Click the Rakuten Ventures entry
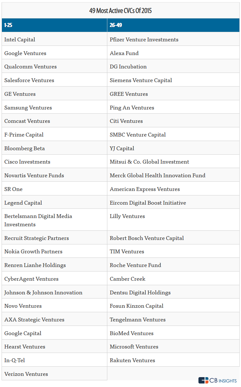The width and height of the screenshot is (241, 387). point(132,360)
